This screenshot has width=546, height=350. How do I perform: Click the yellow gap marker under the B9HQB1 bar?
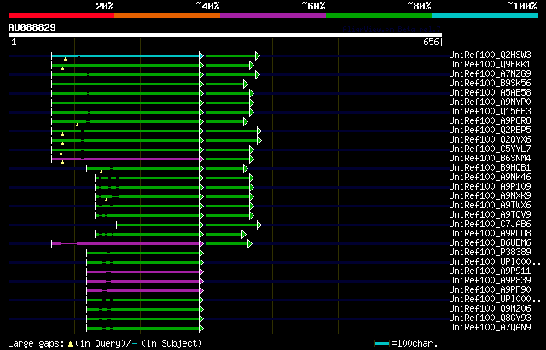pyautogui.click(x=101, y=172)
